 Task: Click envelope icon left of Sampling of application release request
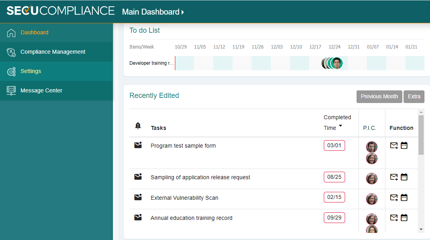(138, 176)
